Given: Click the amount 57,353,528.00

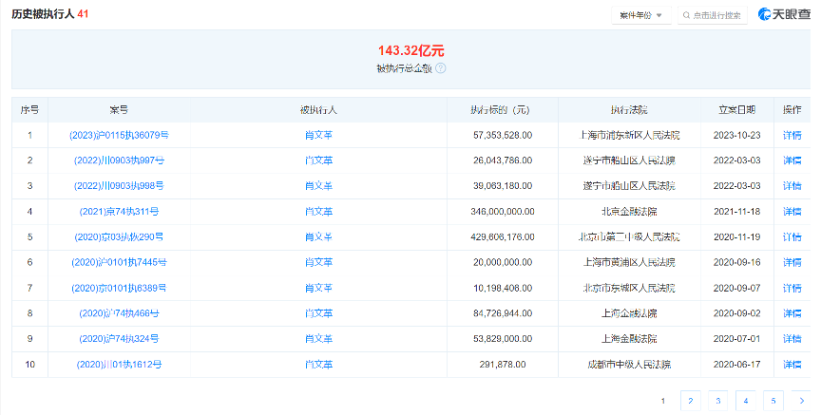Looking at the screenshot, I should click(x=503, y=135).
